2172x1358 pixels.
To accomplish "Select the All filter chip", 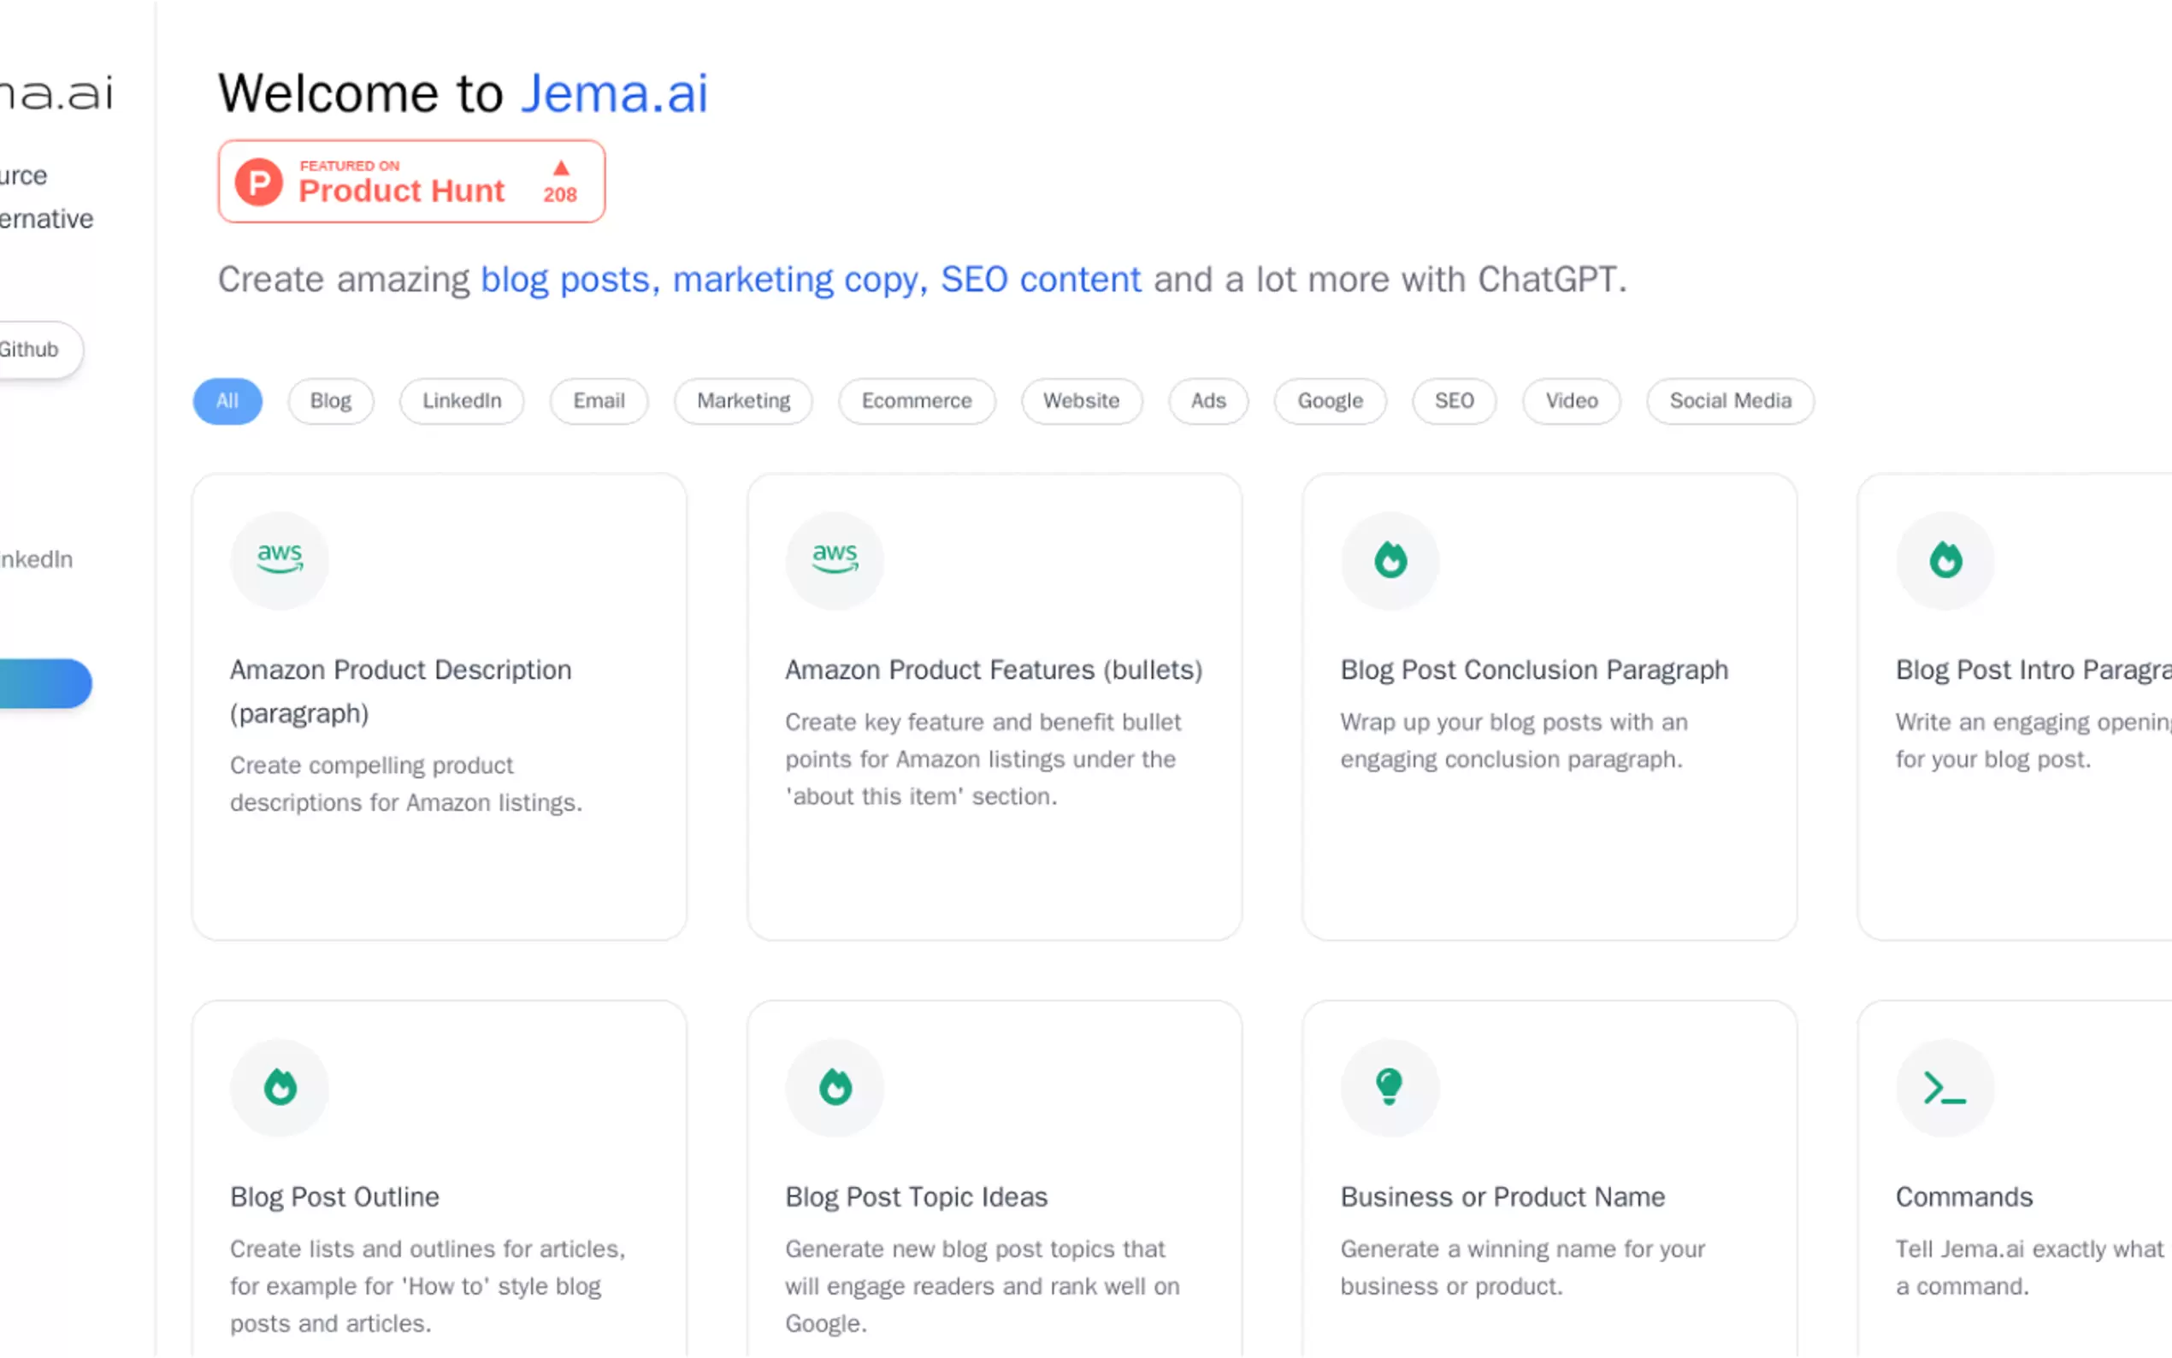I will 227,400.
